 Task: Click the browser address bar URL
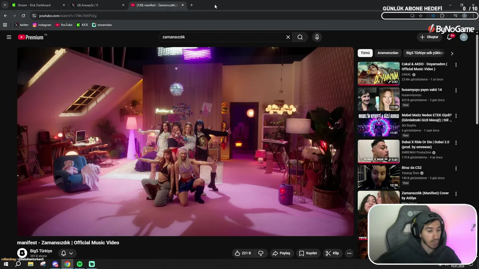click(68, 16)
